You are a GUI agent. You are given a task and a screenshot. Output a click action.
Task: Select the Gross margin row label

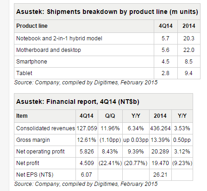point(33,140)
